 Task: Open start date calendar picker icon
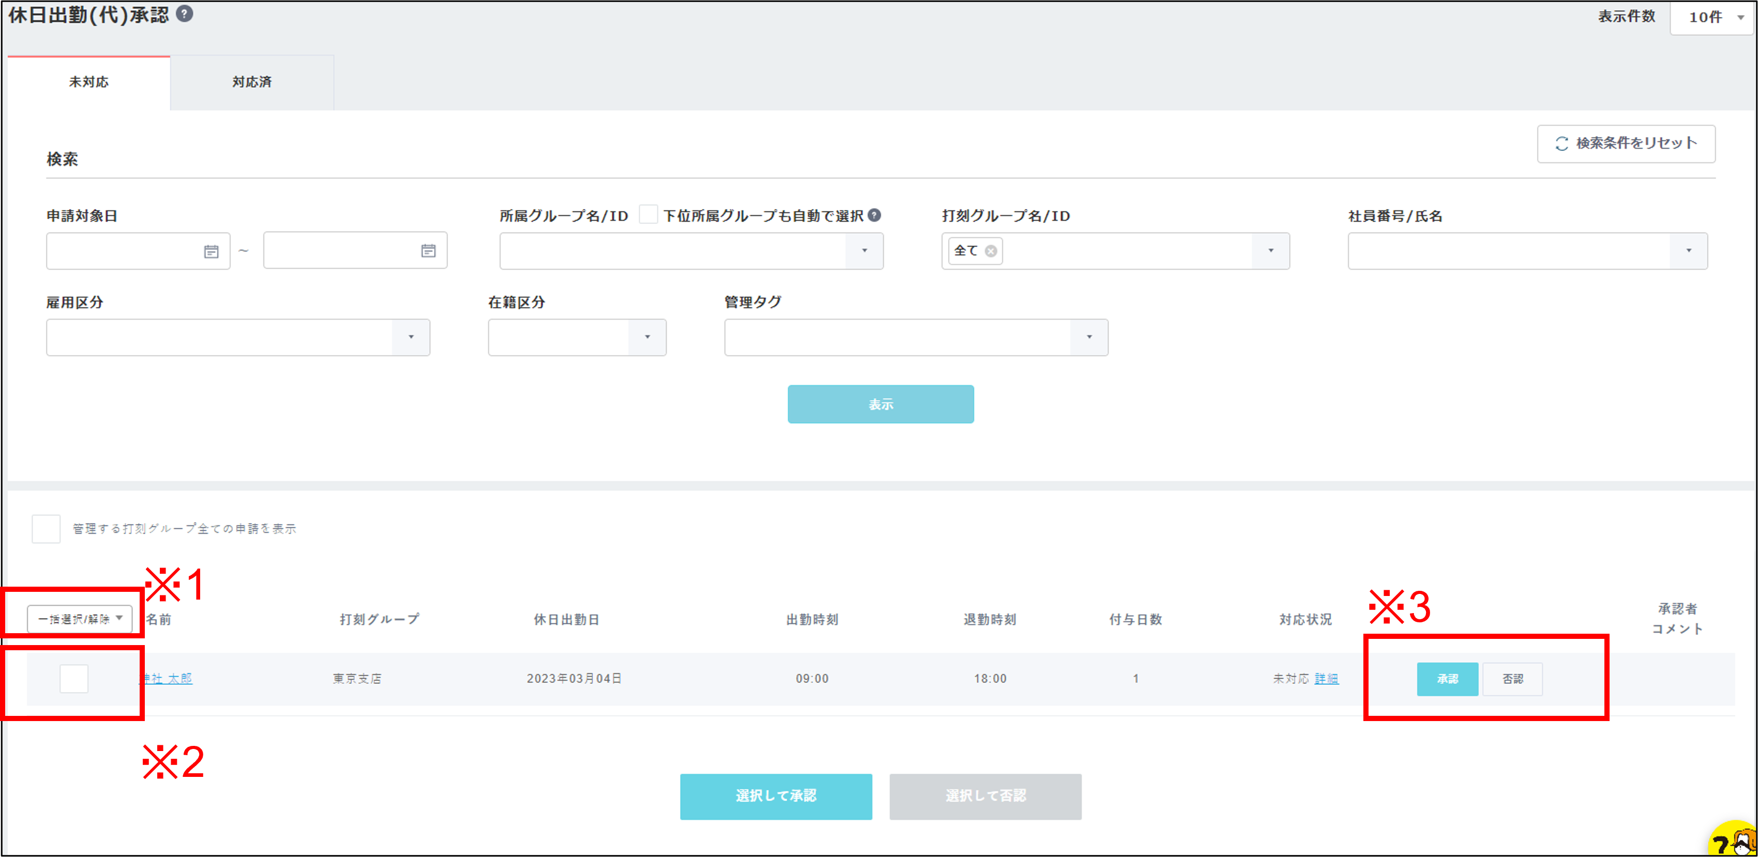pos(211,252)
